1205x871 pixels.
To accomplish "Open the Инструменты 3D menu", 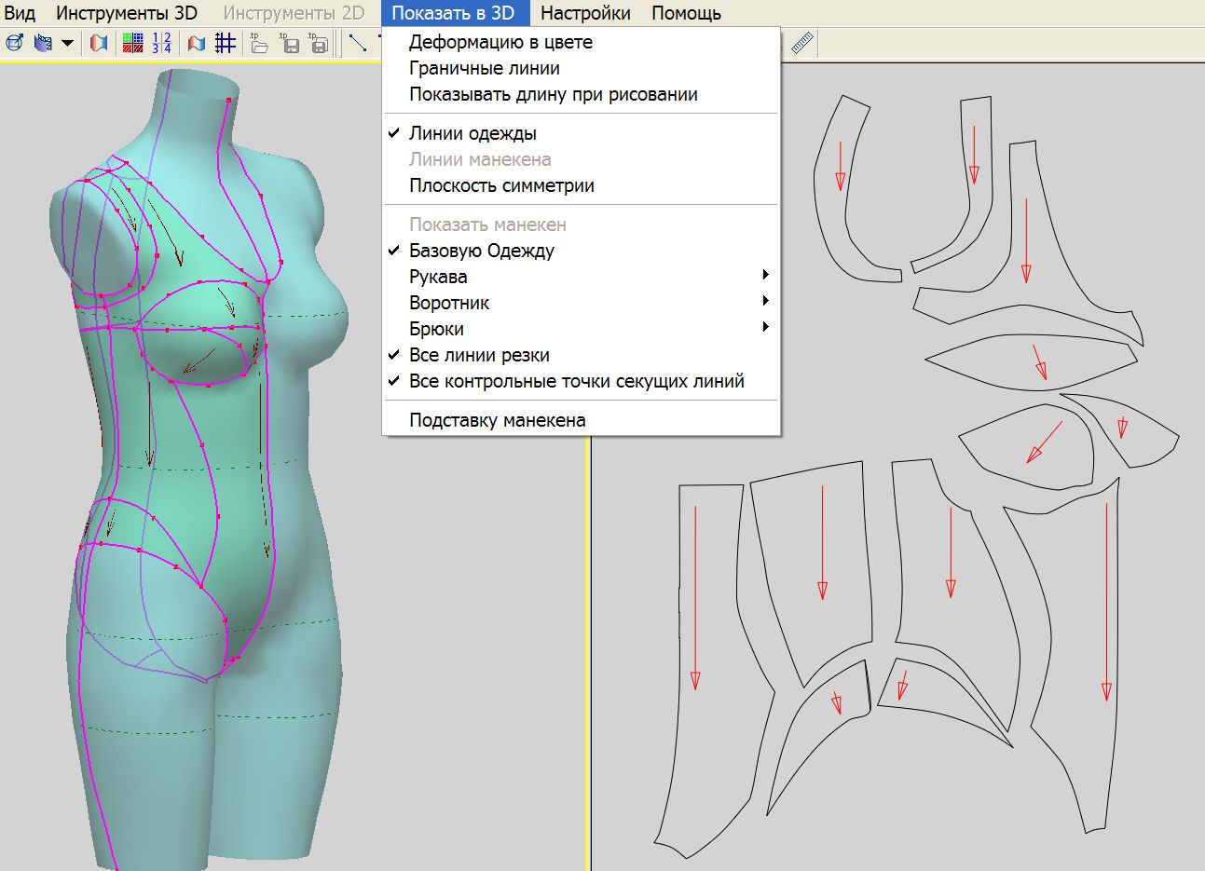I will point(127,13).
